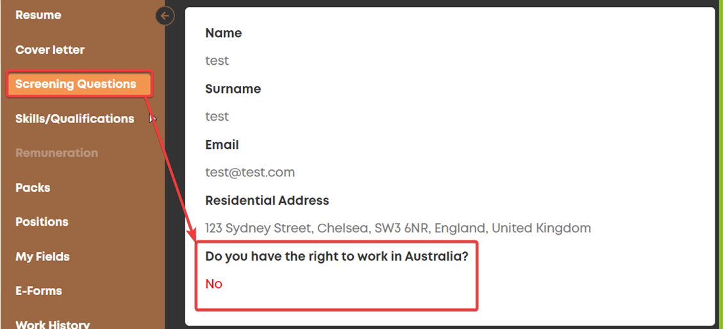723x329 pixels.
Task: Click the red 'No' answer text
Action: click(x=214, y=283)
